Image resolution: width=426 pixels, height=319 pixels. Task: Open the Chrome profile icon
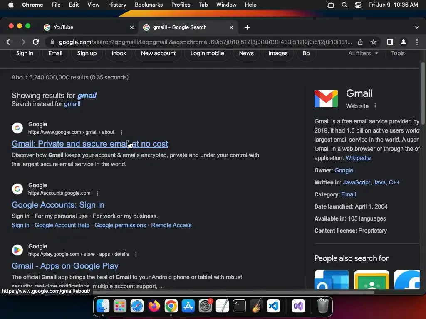404,42
